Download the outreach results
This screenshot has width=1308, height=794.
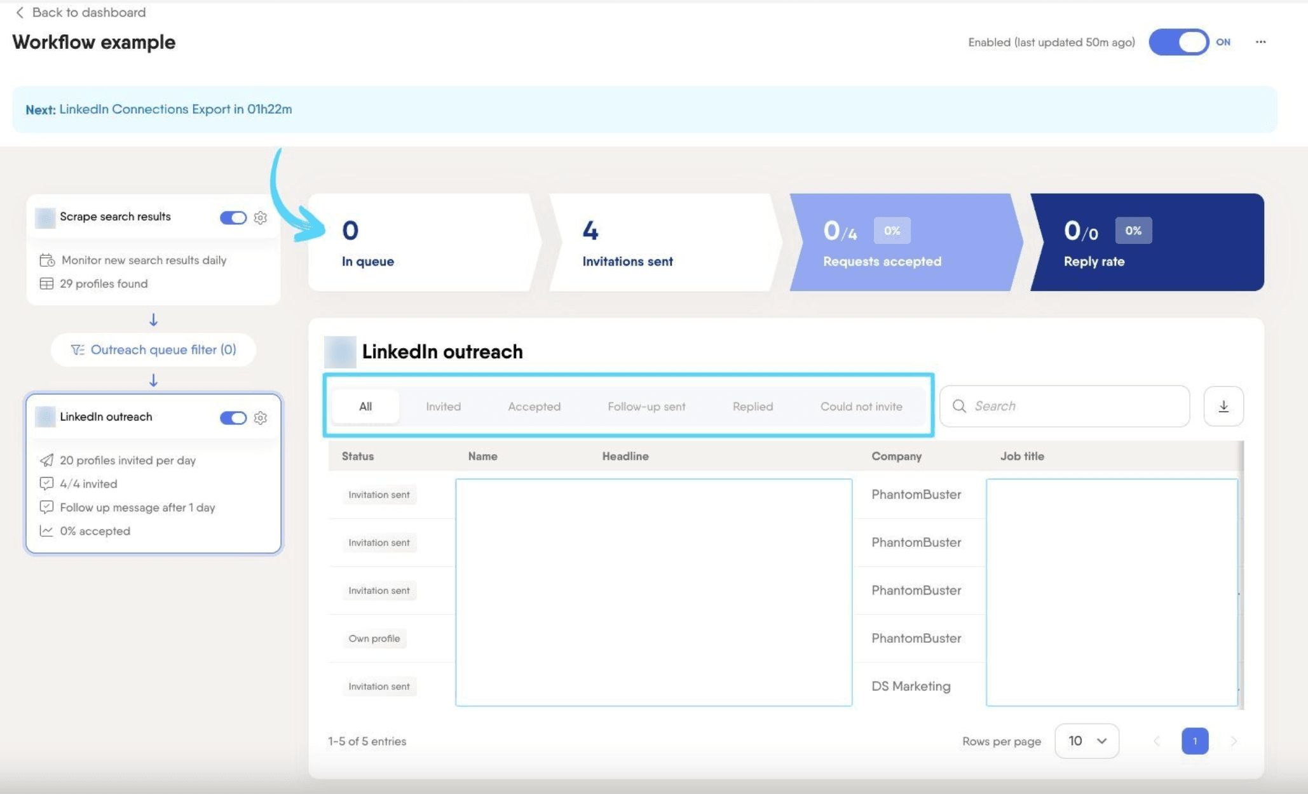[1223, 406]
